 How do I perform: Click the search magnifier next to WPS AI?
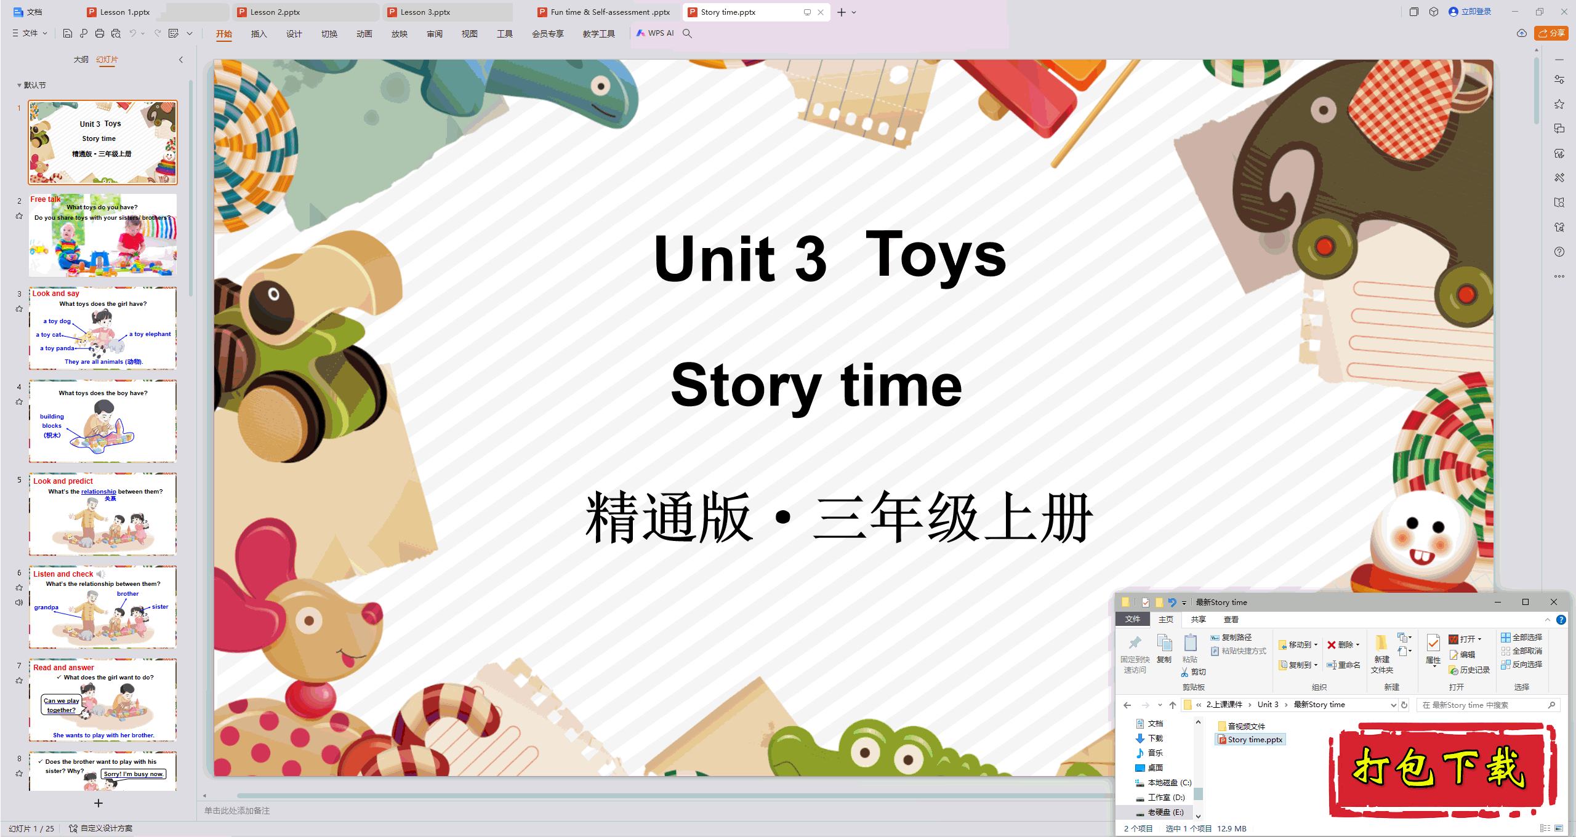688,33
